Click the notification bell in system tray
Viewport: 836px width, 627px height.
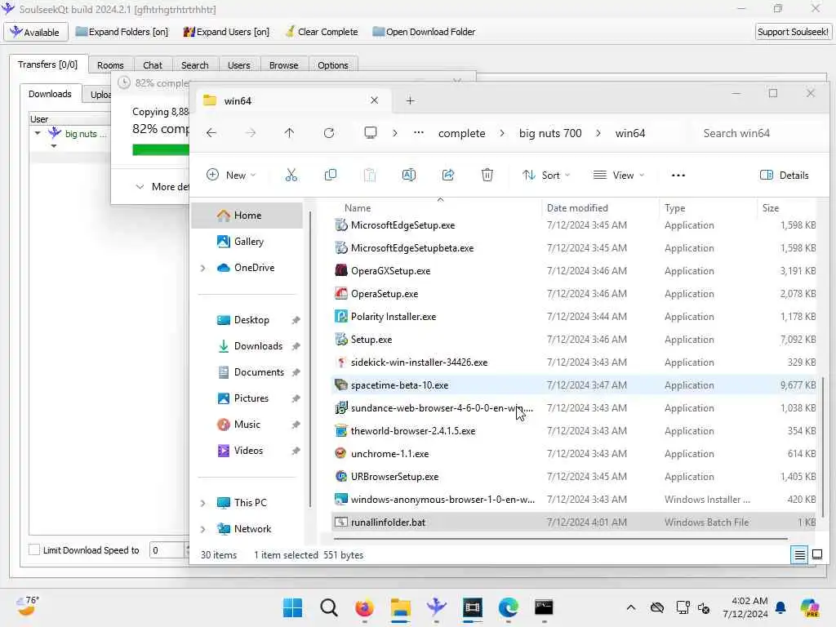tap(780, 607)
